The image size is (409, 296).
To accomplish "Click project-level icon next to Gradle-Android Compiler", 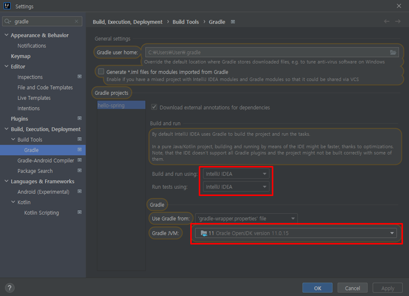I will (80, 160).
